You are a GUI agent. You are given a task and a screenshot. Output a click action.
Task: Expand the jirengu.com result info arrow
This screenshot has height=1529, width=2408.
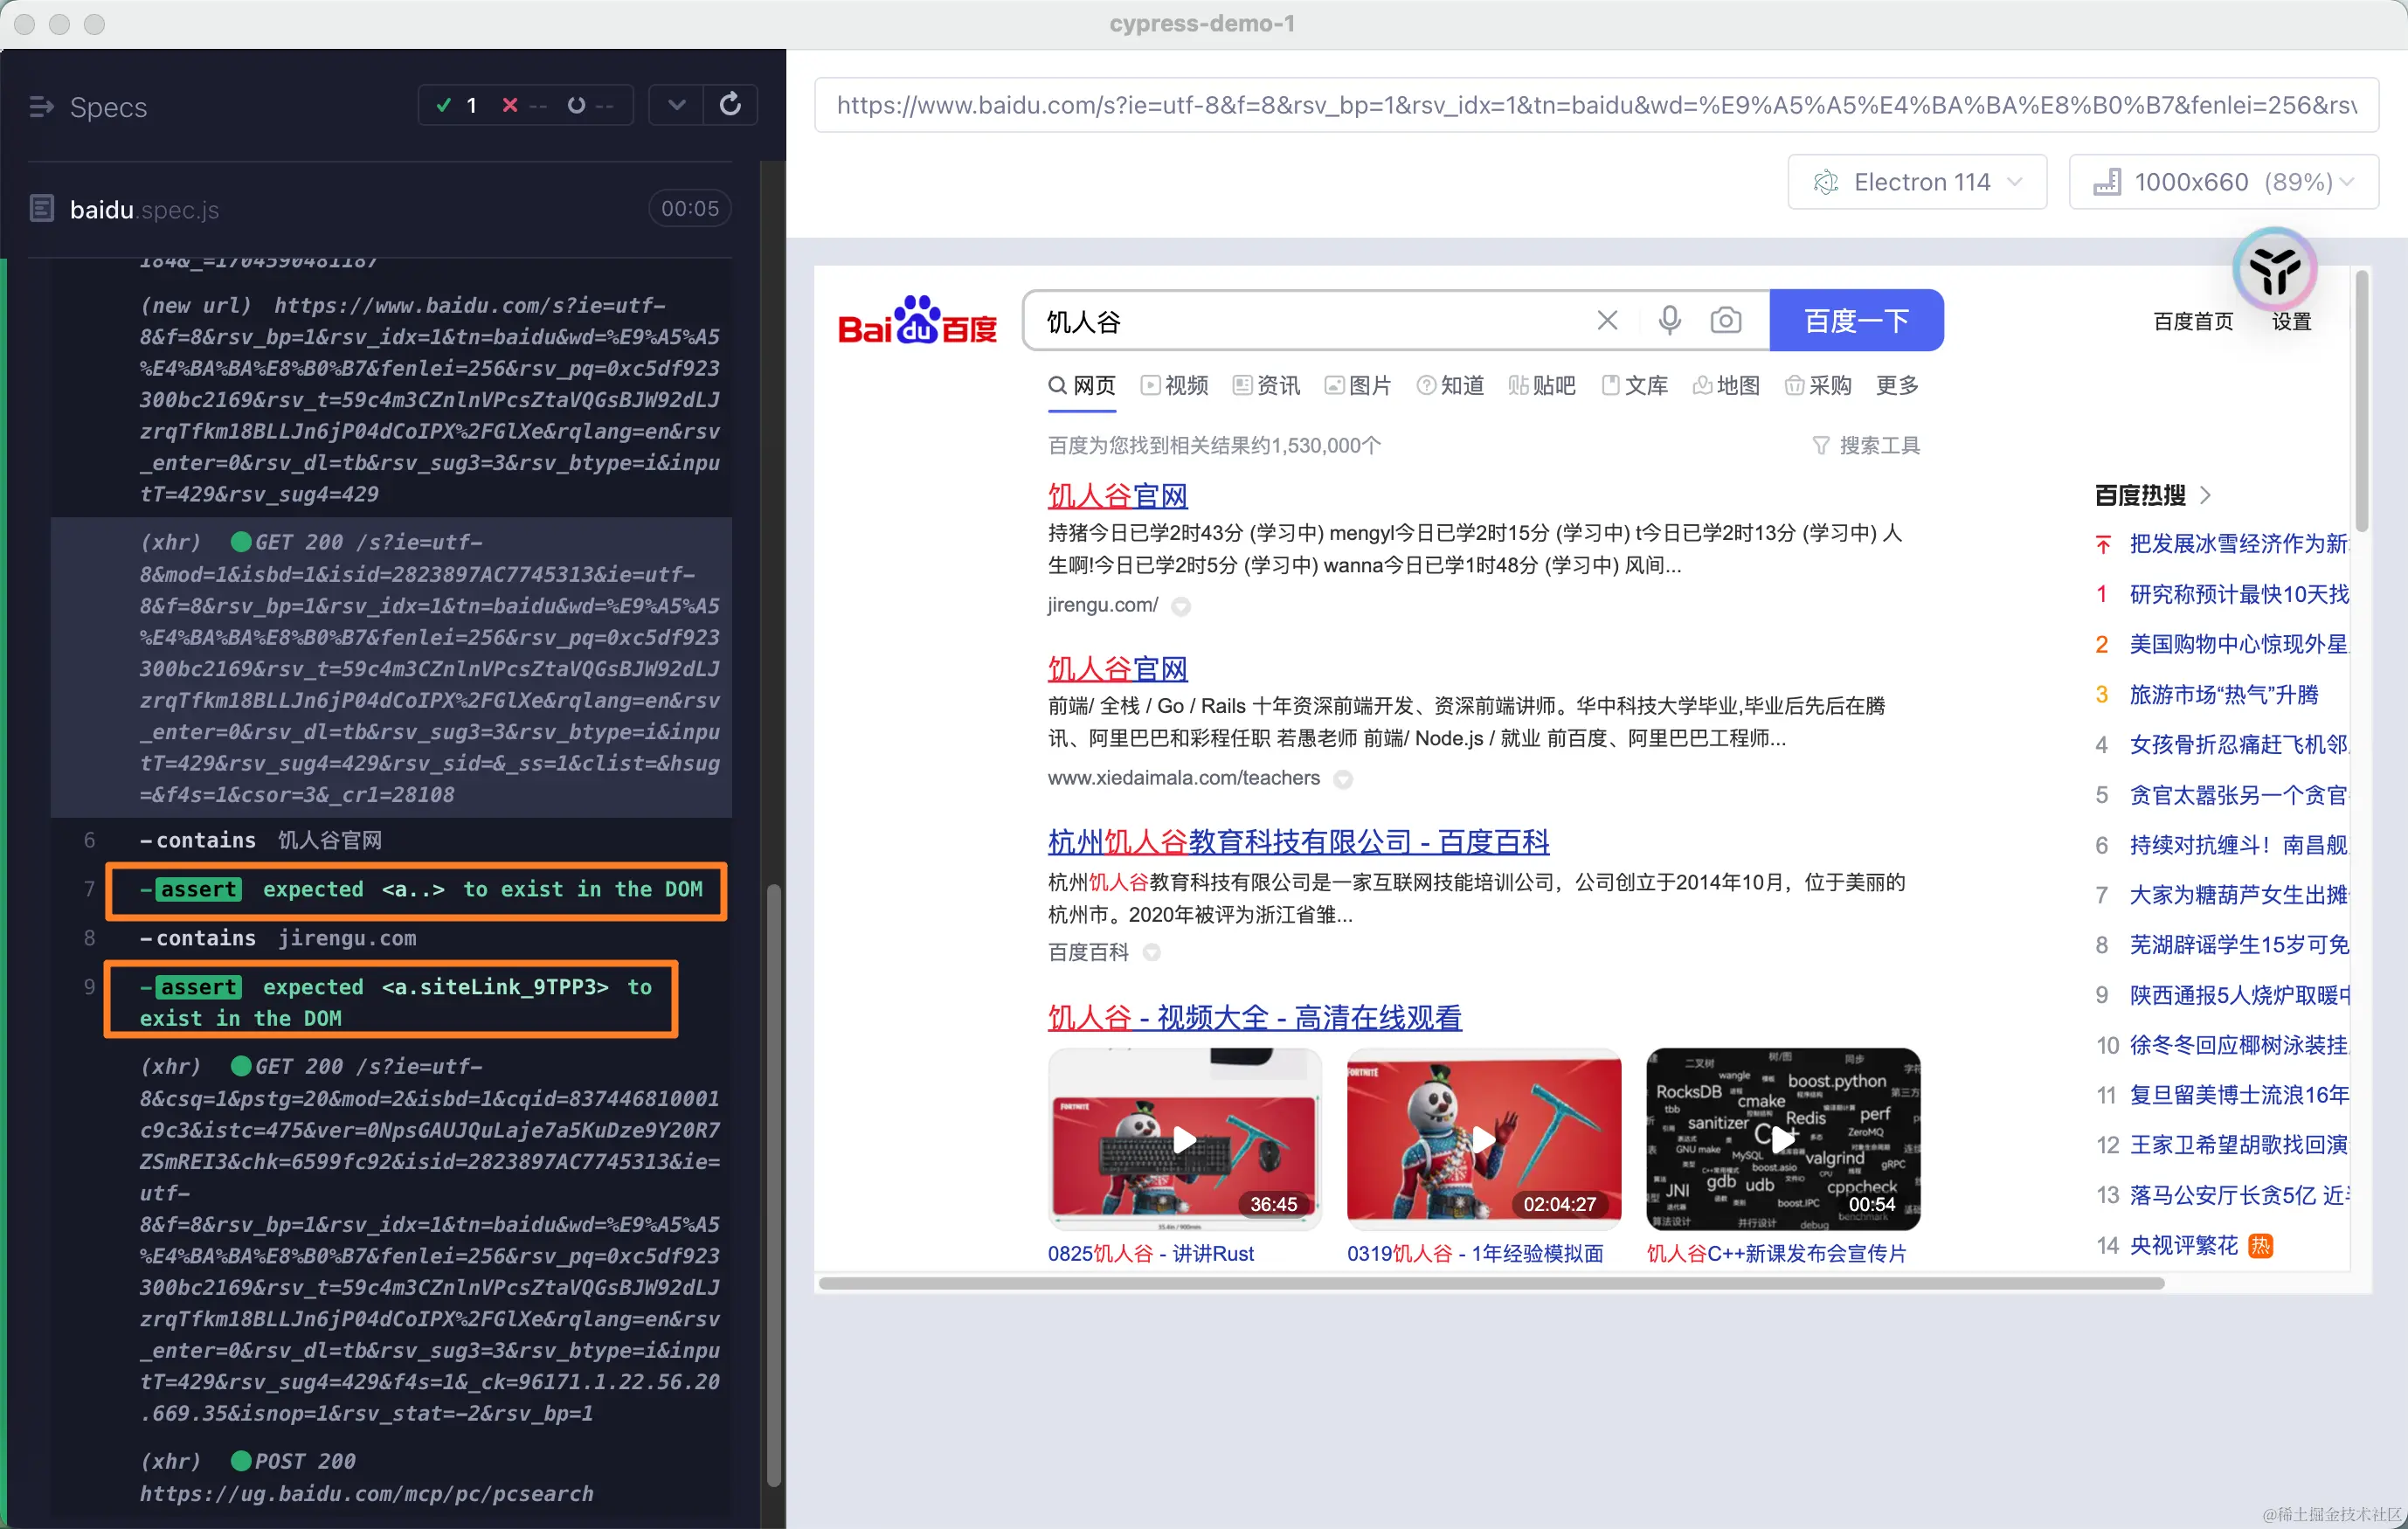tap(1181, 606)
